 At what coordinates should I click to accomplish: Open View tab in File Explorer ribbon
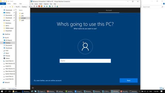pyautogui.click(x=20, y=4)
